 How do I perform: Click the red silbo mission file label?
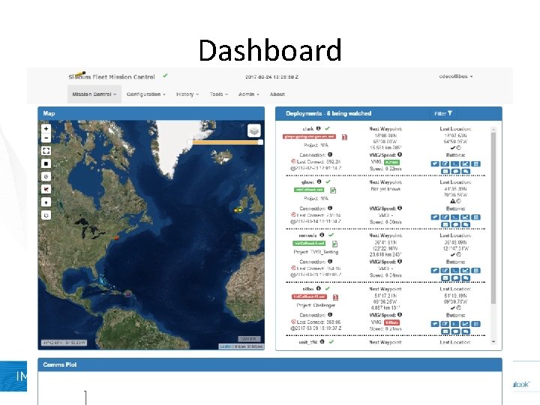(x=309, y=296)
